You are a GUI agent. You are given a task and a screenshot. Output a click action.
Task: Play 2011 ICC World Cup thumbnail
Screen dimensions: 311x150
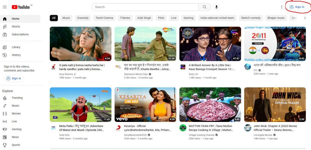tap(275, 44)
